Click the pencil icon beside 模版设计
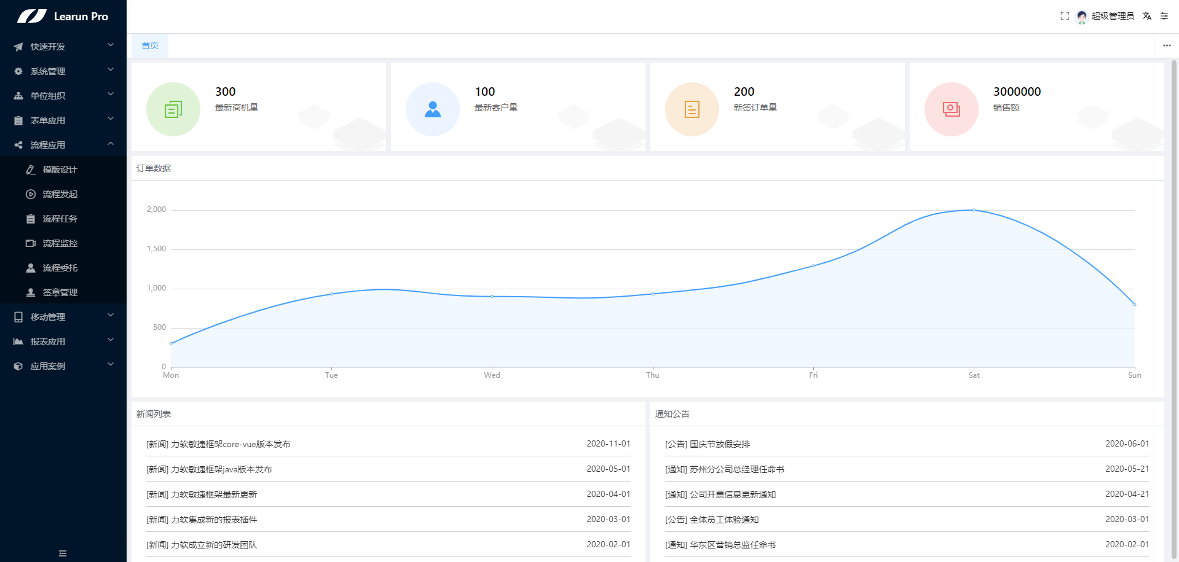 click(x=31, y=170)
